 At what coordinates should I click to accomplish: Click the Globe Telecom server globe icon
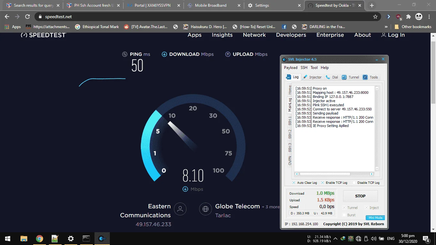pyautogui.click(x=206, y=209)
